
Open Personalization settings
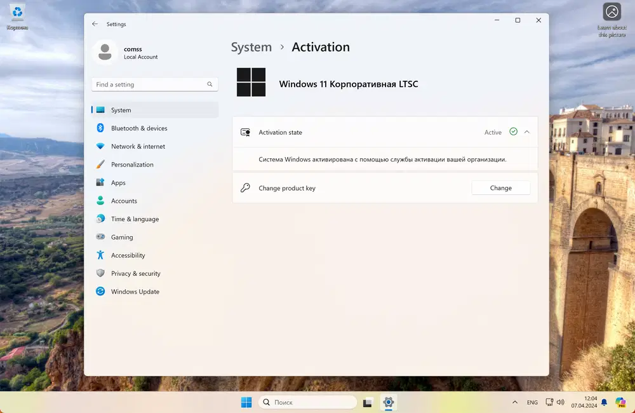[x=155, y=165]
